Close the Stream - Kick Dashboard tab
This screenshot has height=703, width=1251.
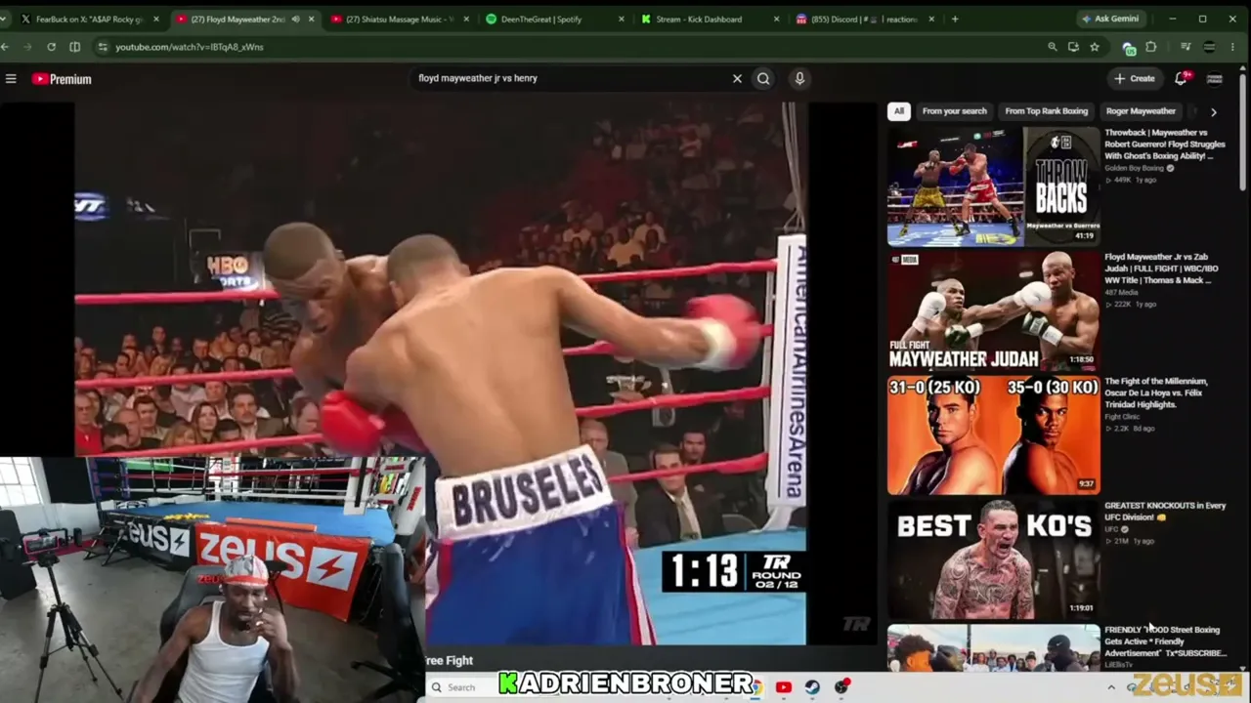(777, 19)
